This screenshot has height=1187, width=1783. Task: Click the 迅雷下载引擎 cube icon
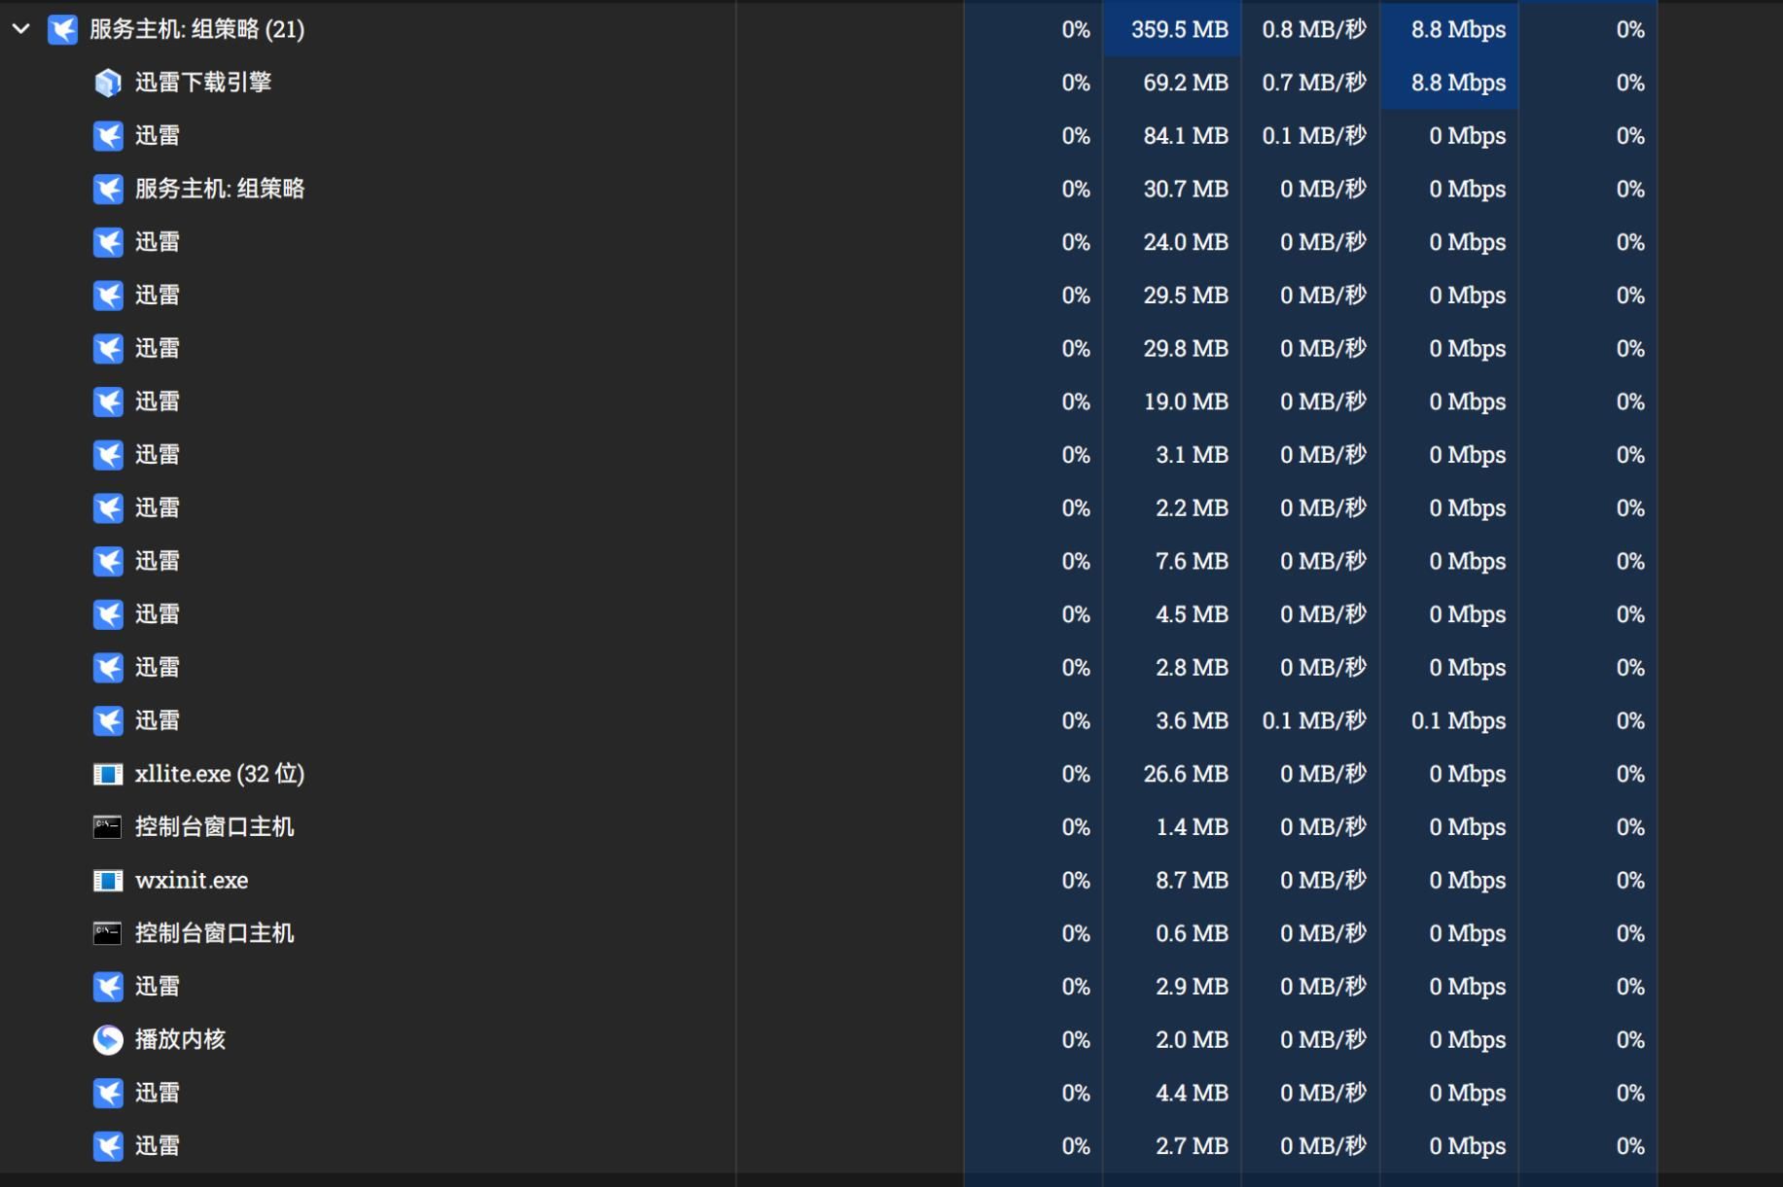pyautogui.click(x=108, y=83)
